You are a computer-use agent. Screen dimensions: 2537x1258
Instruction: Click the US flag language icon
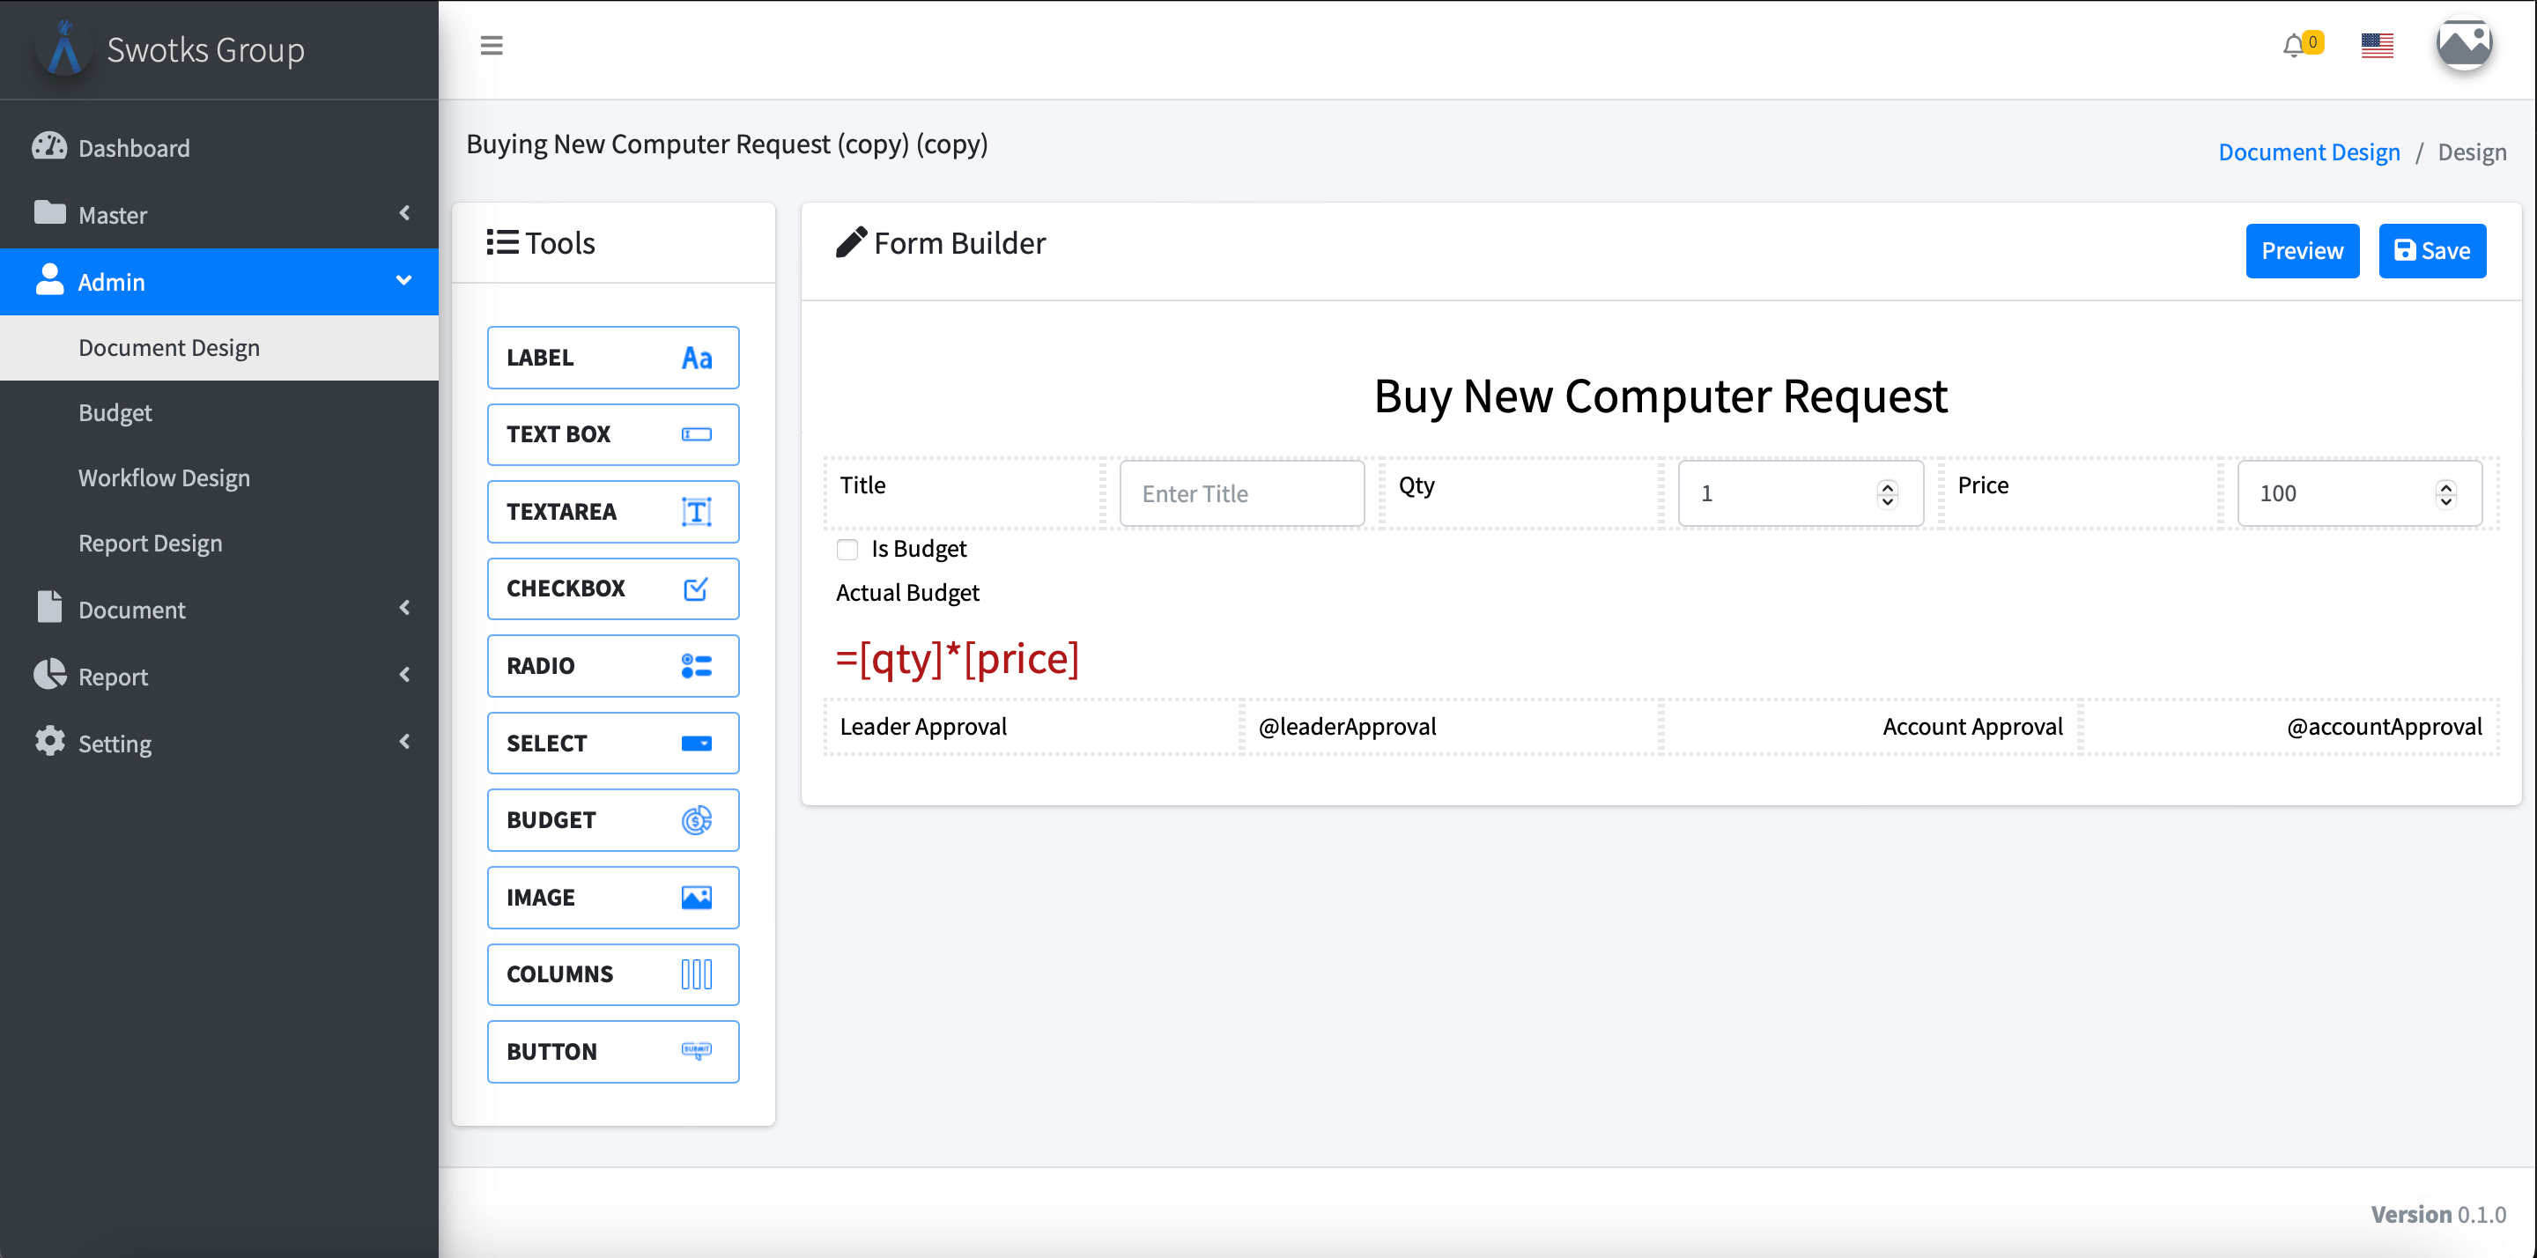pyautogui.click(x=2377, y=45)
